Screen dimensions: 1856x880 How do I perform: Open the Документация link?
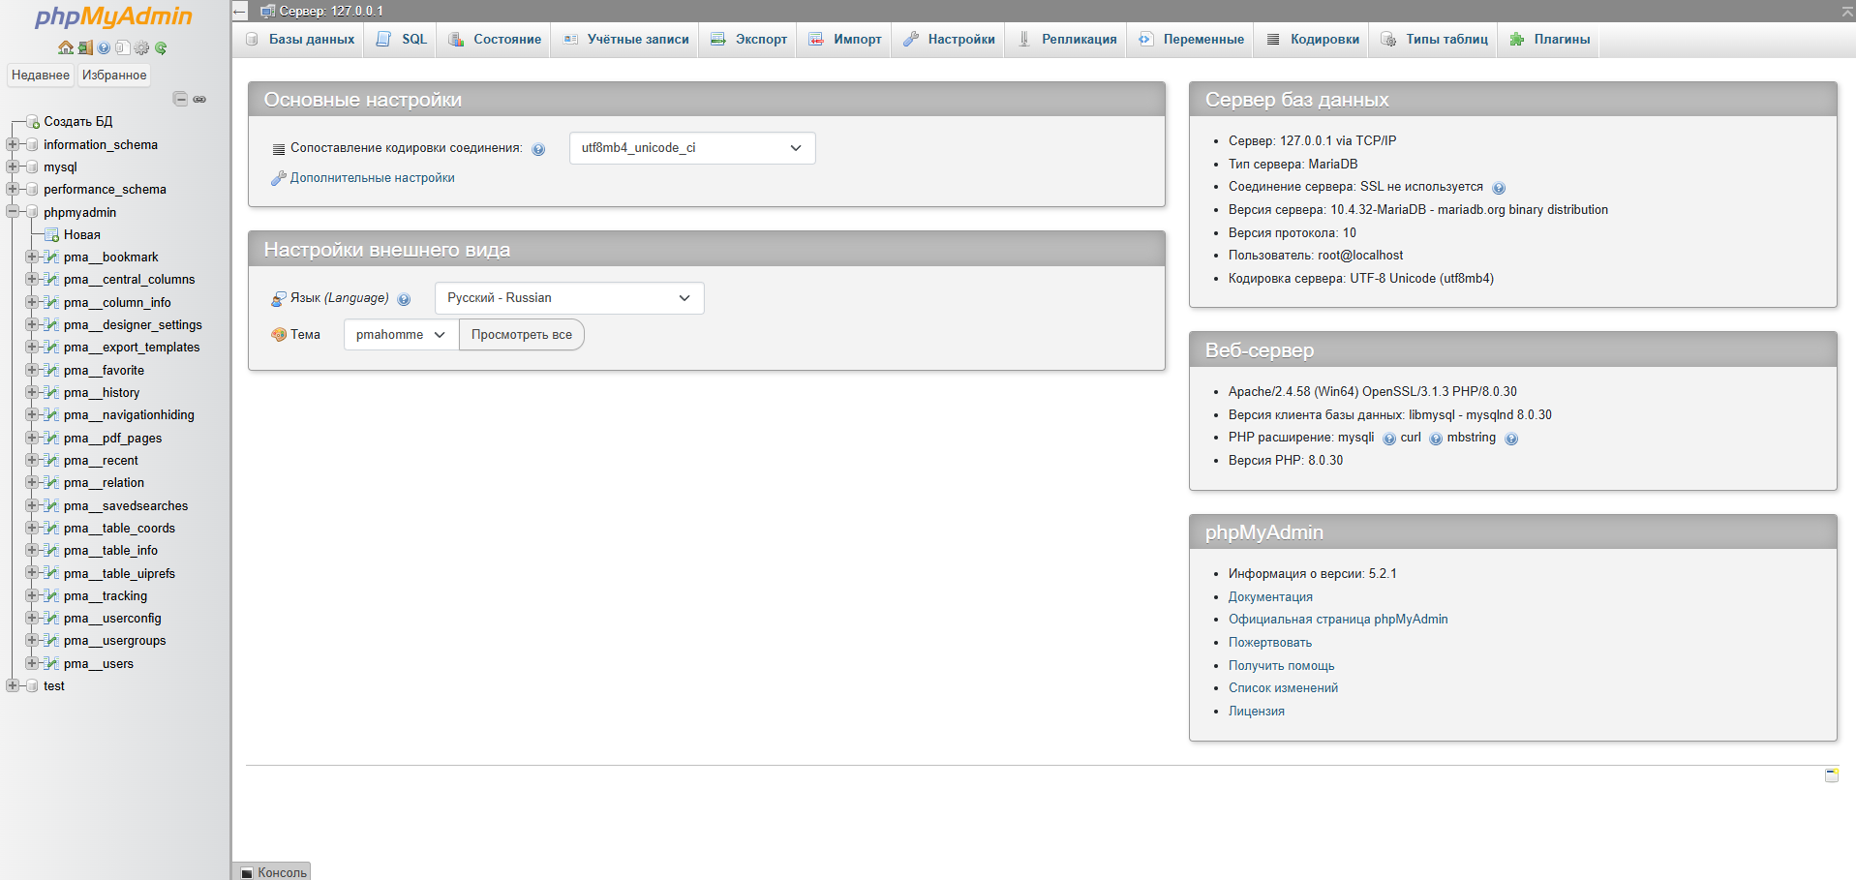1270,597
